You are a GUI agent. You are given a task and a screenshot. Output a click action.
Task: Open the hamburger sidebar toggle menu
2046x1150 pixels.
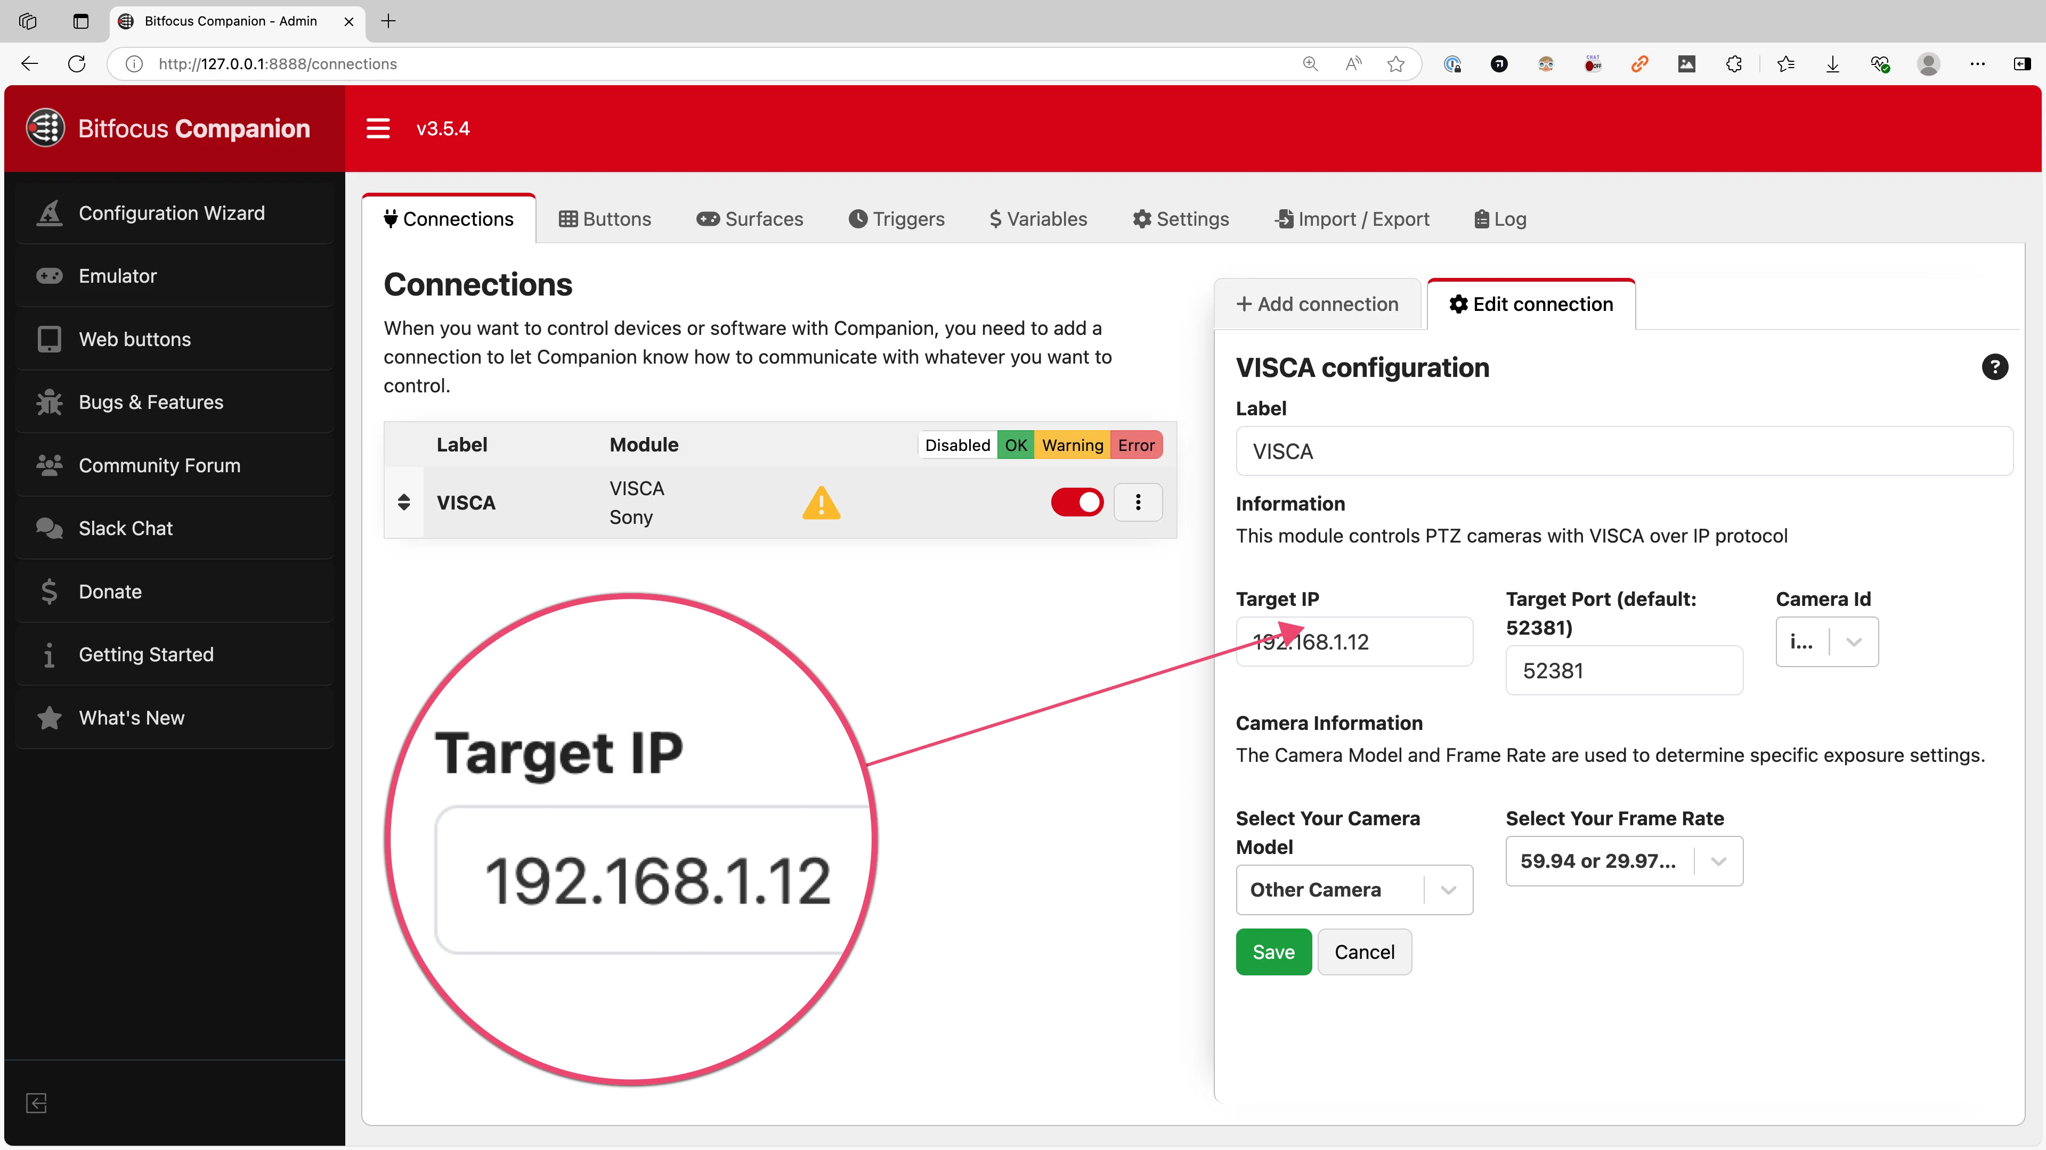click(x=378, y=128)
